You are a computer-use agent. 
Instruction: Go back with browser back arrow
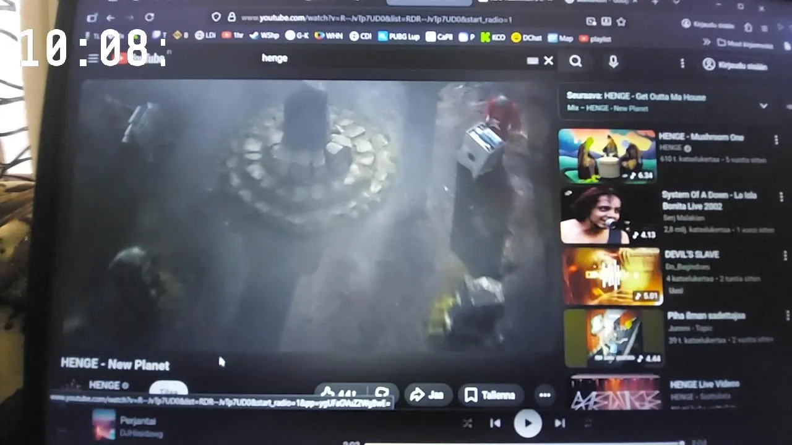coord(110,18)
